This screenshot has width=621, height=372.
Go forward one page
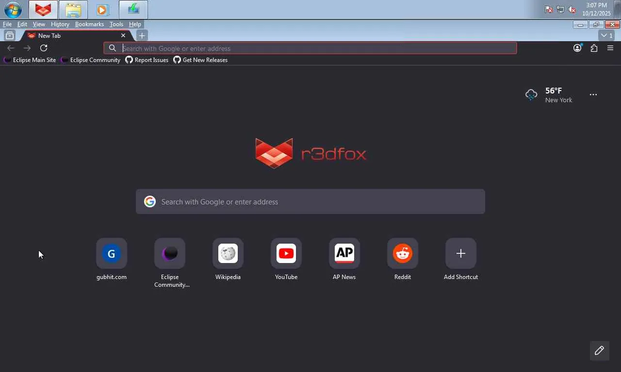pyautogui.click(x=27, y=48)
